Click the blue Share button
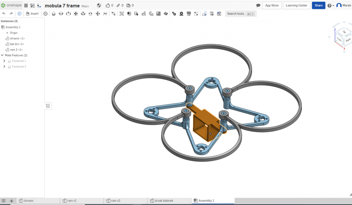The height and width of the screenshot is (205, 352). coord(318,6)
